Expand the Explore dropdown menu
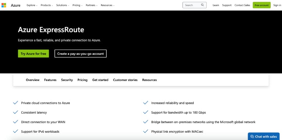Viewport: 282px width, 140px height. [x=32, y=5]
